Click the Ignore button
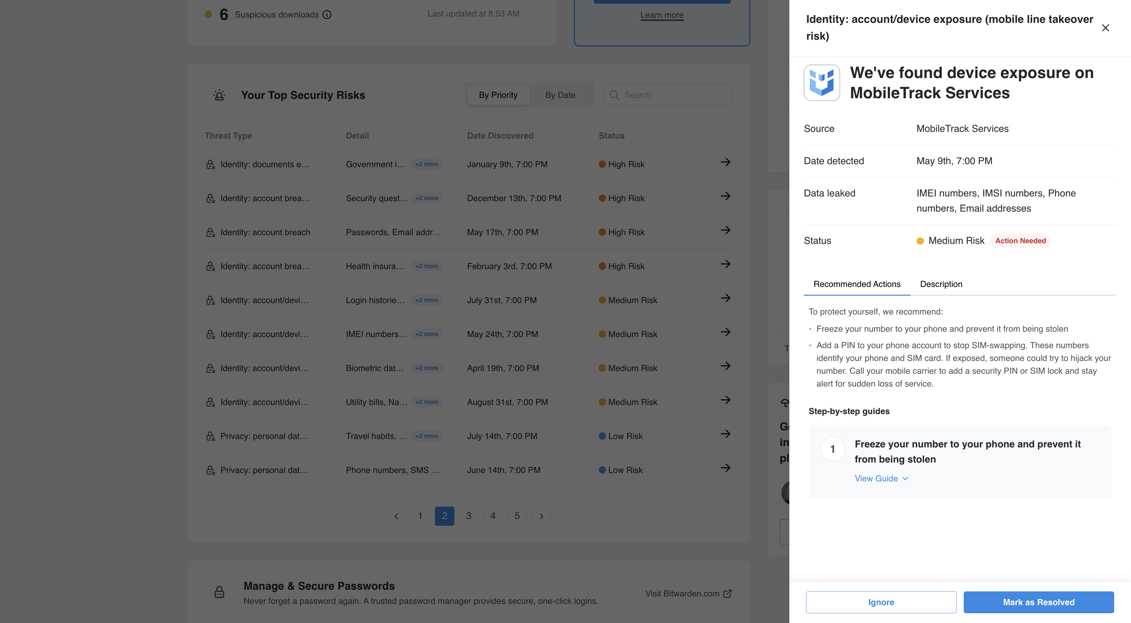Screen dimensions: 1131x623 881,602
